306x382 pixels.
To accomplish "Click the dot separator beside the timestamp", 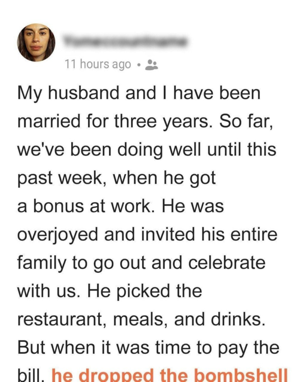I will pos(138,65).
